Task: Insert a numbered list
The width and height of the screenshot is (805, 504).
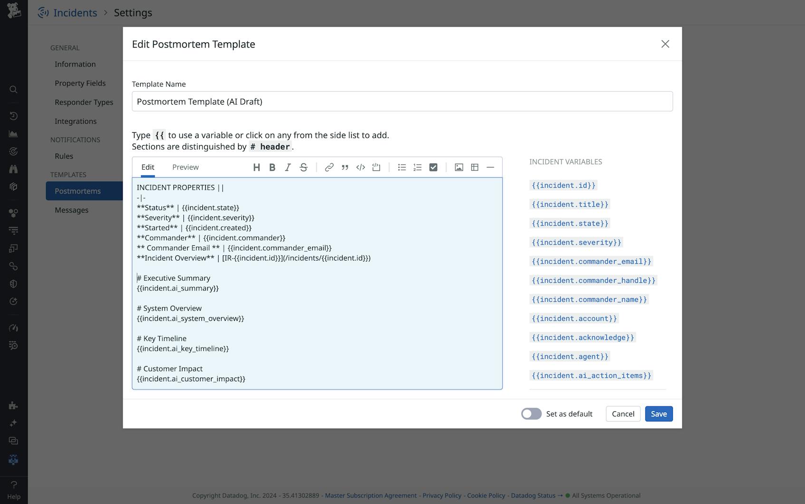Action: click(417, 167)
